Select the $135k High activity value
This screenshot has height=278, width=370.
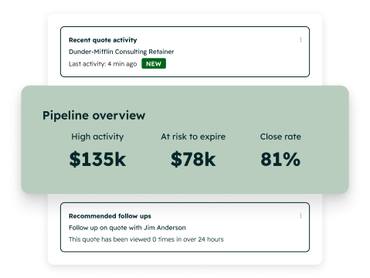click(97, 159)
